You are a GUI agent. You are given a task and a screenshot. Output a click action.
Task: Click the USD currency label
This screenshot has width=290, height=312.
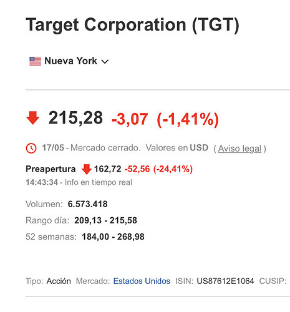199,148
